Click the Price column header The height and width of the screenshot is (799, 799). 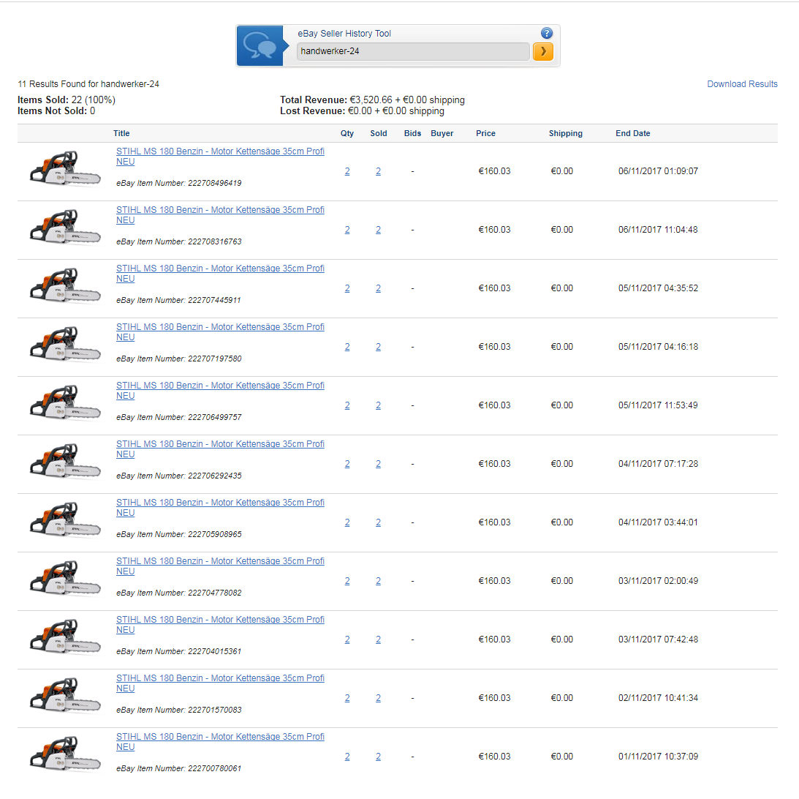(x=485, y=133)
